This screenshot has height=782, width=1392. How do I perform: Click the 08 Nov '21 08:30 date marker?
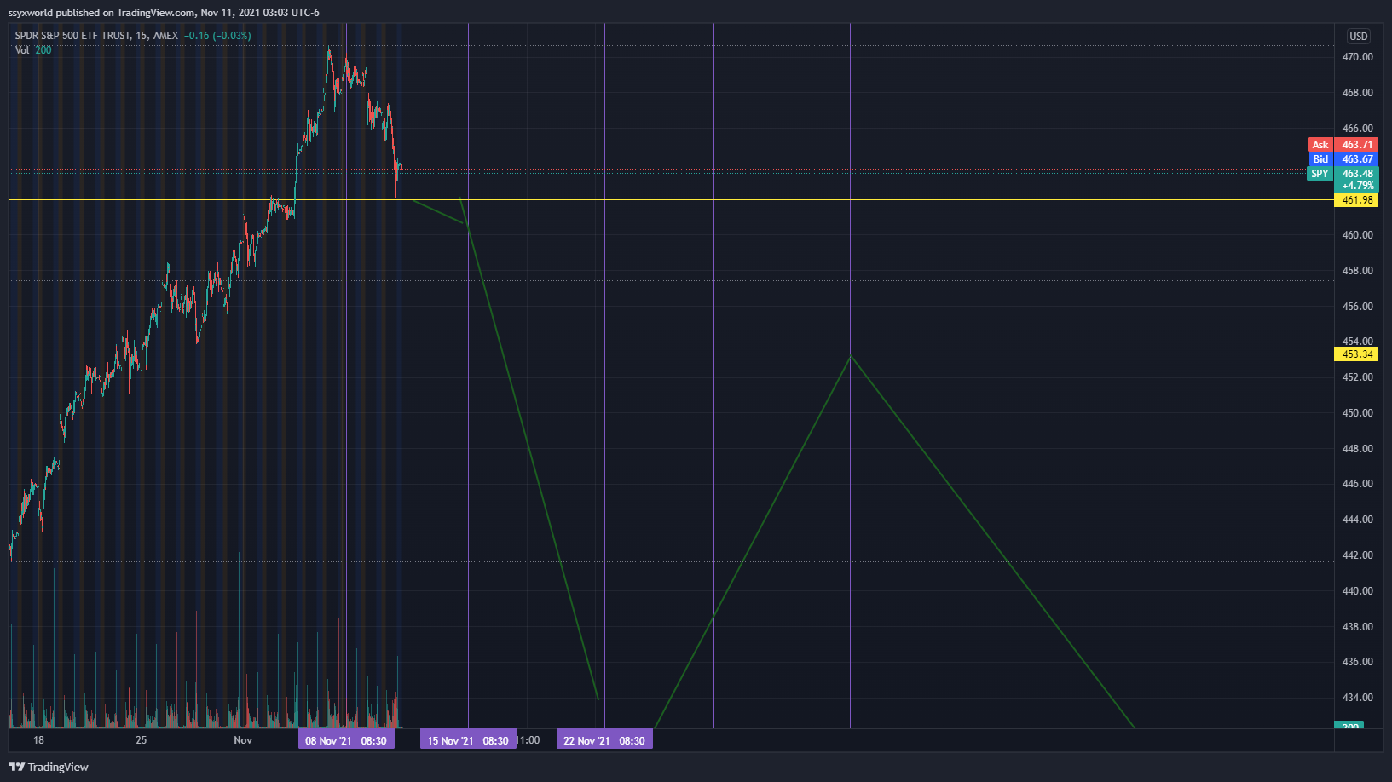click(x=346, y=740)
